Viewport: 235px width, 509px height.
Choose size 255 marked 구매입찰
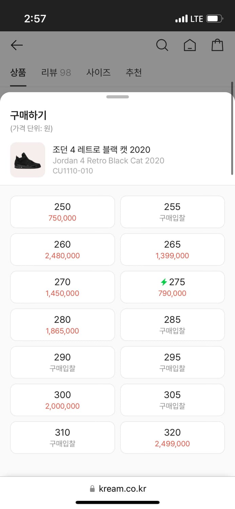[172, 211]
